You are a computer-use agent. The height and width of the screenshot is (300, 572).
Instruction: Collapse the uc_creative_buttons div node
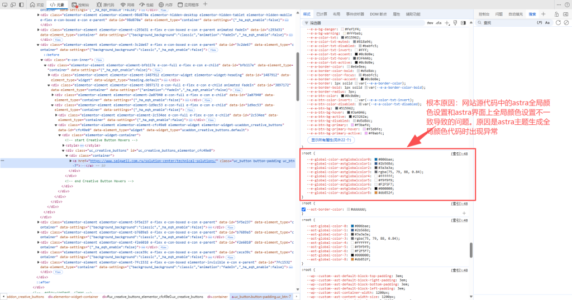64,150
